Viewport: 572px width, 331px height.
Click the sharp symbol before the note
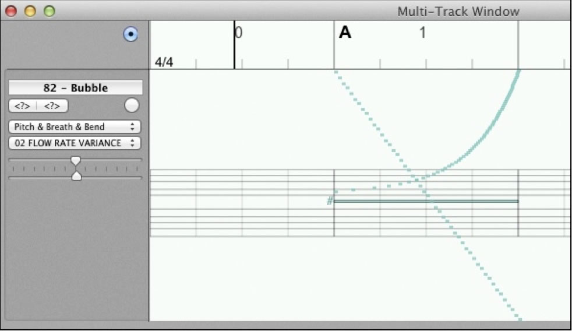pos(330,200)
